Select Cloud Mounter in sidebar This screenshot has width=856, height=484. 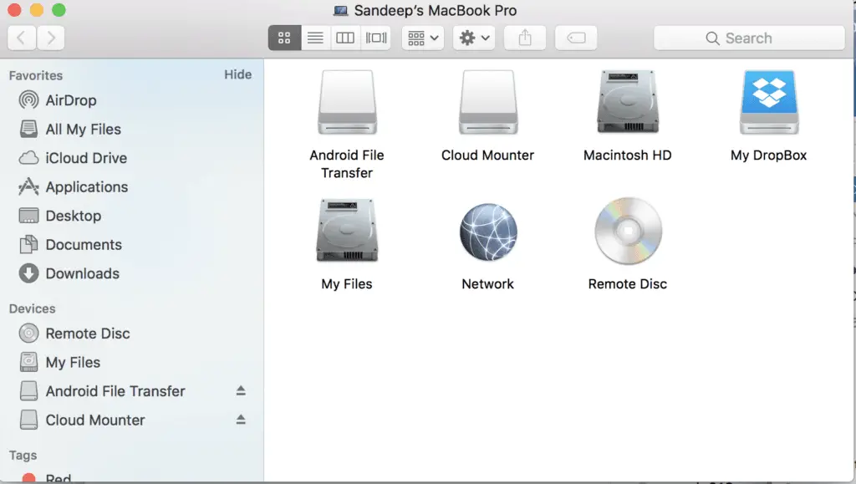(x=131, y=420)
